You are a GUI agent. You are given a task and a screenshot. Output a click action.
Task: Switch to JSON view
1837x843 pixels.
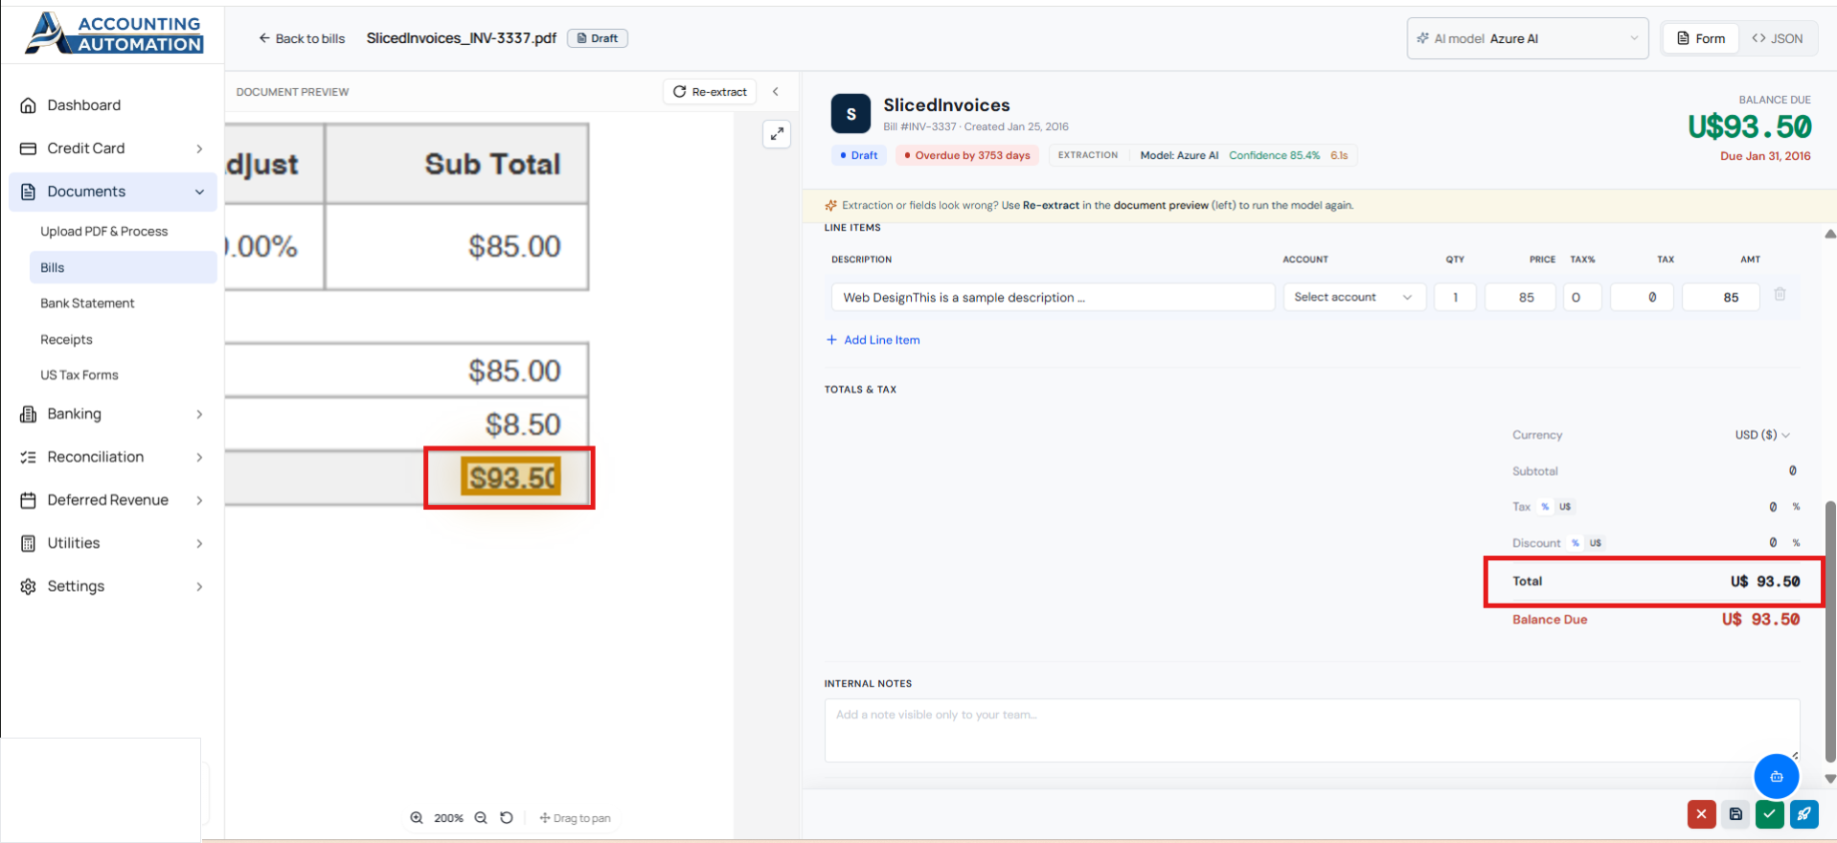1777,38
